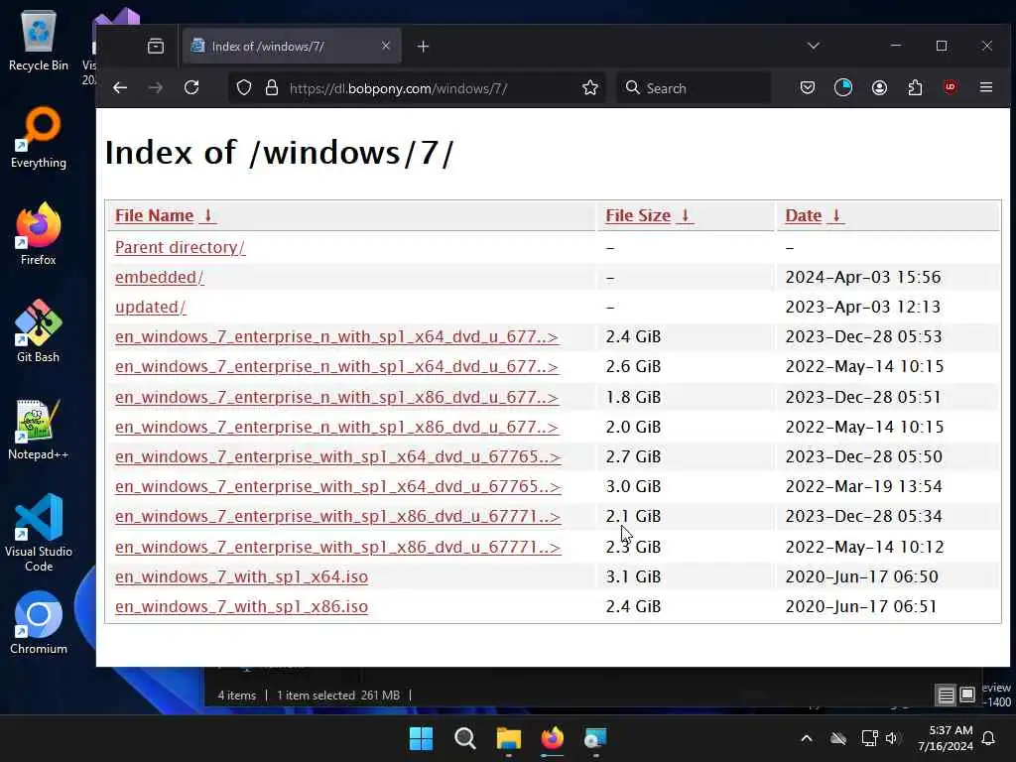The width and height of the screenshot is (1016, 762).
Task: Reload the current page
Action: (191, 87)
